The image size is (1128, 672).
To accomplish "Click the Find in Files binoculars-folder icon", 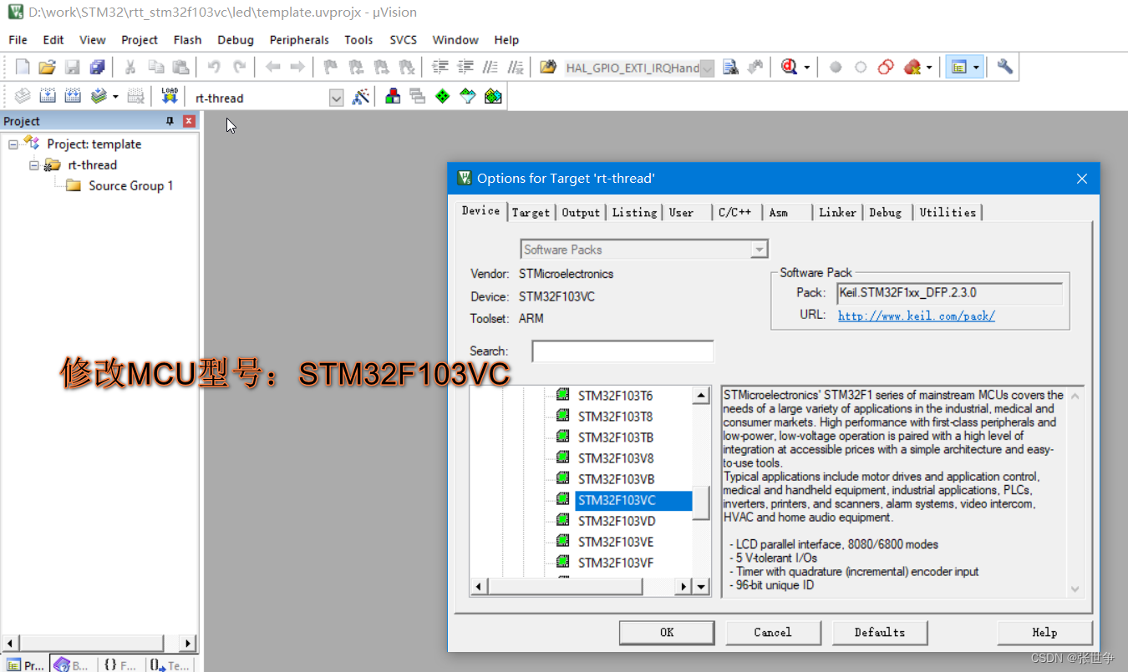I will click(x=548, y=68).
